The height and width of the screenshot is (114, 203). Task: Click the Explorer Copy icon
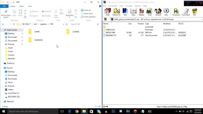14,13
